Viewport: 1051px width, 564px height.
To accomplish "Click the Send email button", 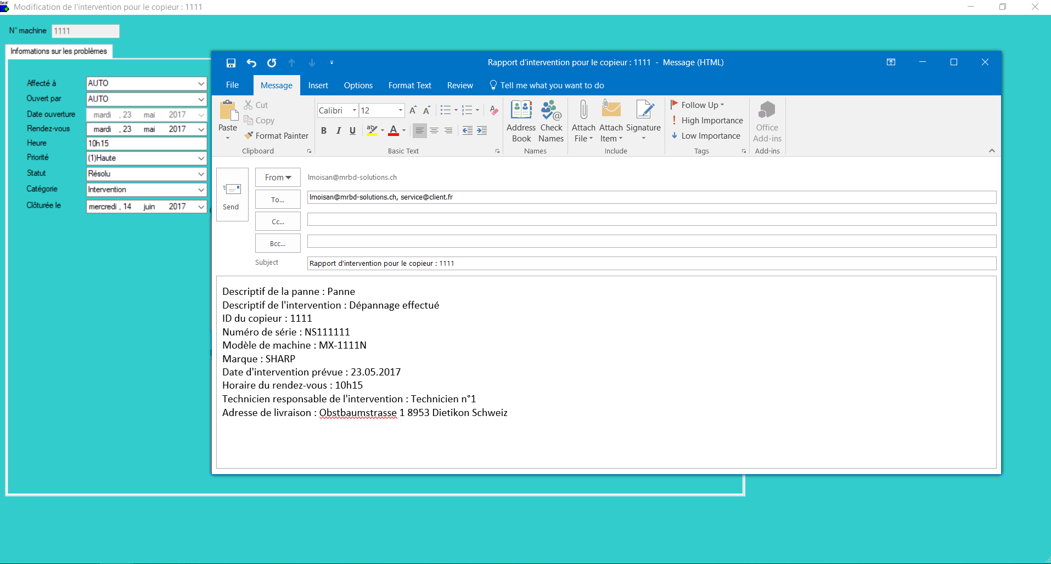I will point(232,195).
